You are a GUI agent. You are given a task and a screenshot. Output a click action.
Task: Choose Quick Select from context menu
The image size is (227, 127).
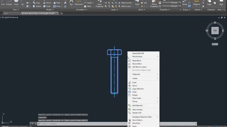[143, 120]
